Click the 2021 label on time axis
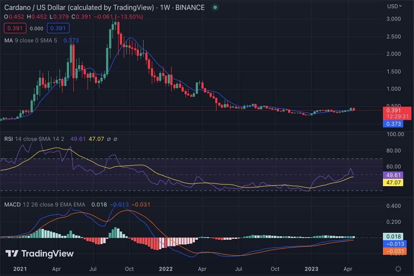This screenshot has height=276, width=414. coord(20,269)
